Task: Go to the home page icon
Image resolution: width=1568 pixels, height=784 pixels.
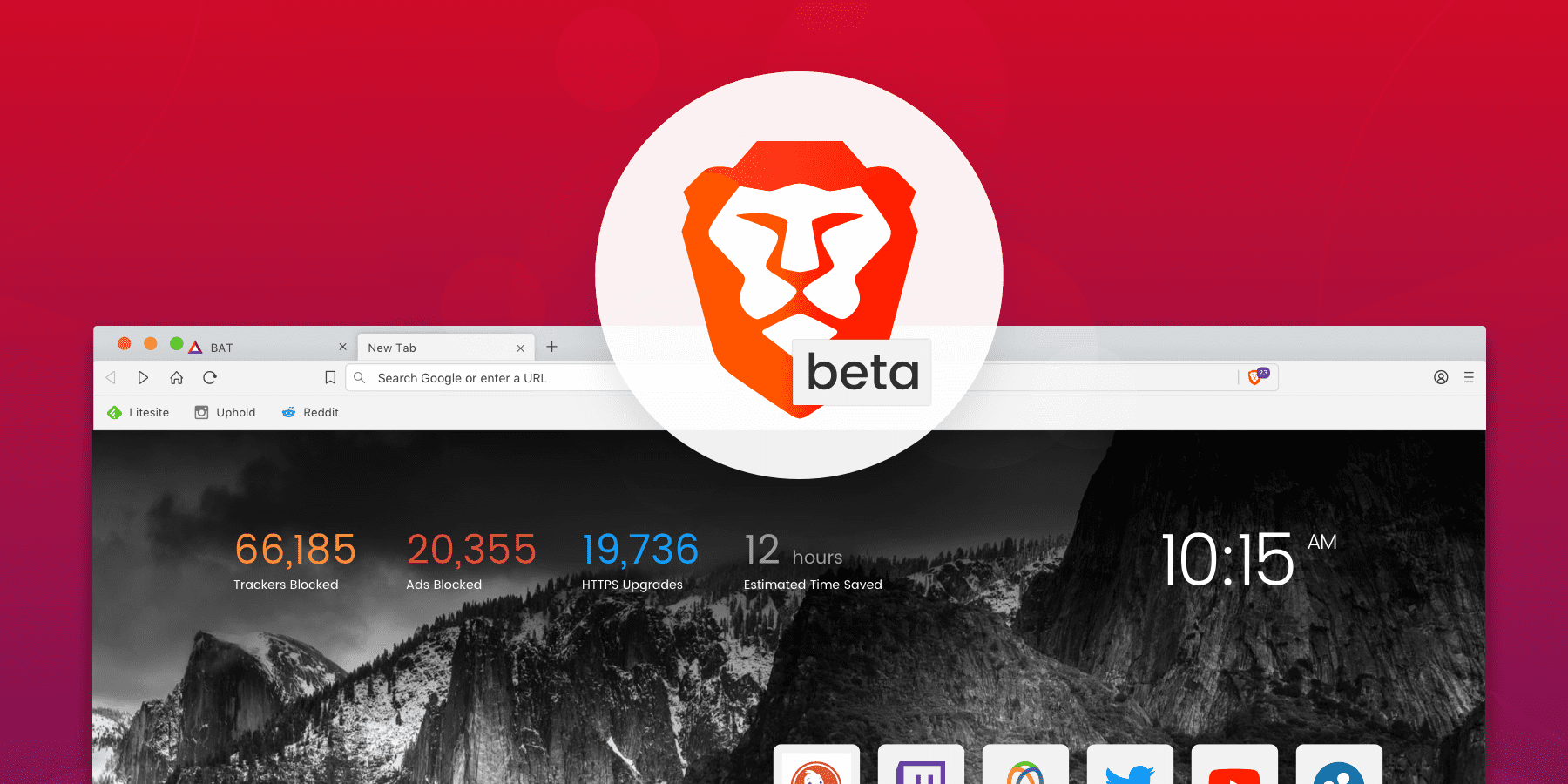Action: click(x=177, y=377)
